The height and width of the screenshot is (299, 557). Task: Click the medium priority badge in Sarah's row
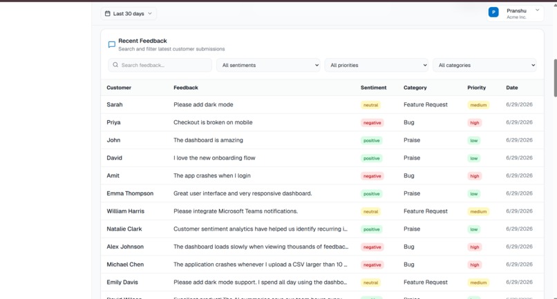tap(478, 105)
